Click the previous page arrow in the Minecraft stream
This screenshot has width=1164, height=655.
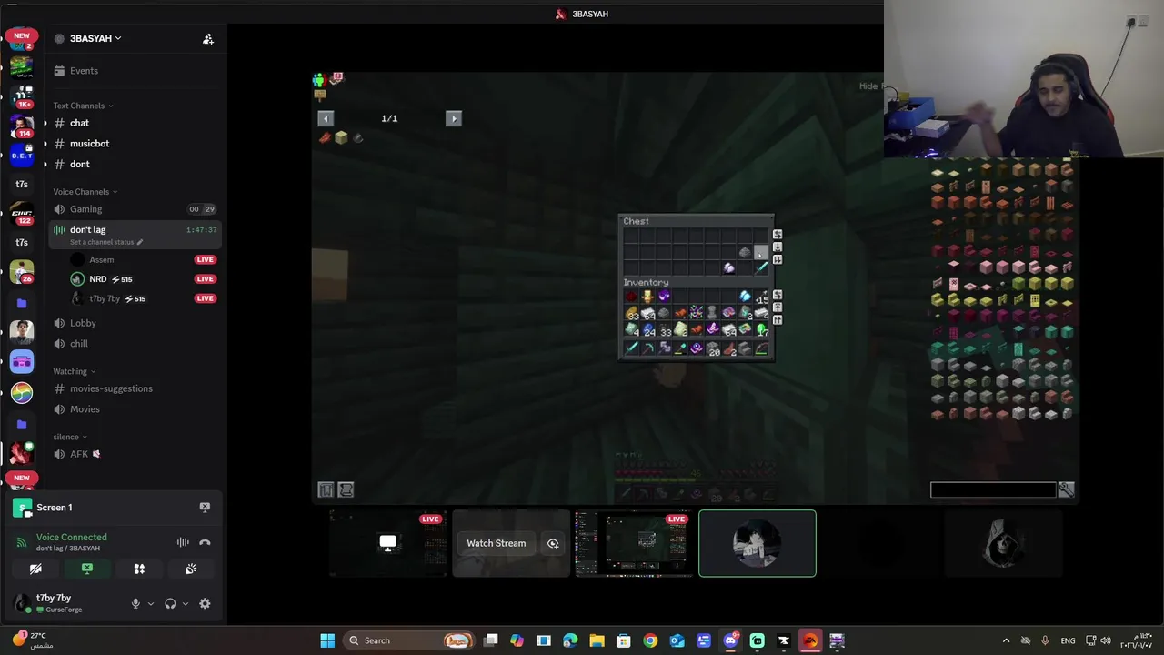pos(325,118)
